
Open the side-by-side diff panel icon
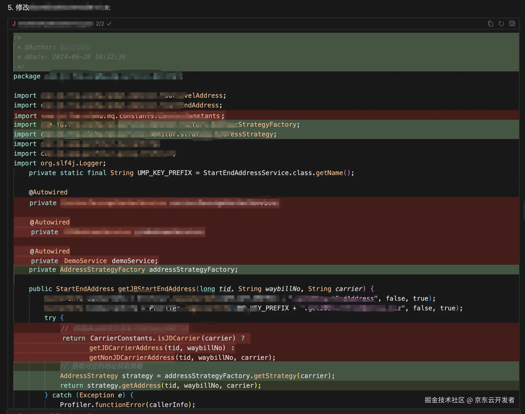click(x=512, y=24)
